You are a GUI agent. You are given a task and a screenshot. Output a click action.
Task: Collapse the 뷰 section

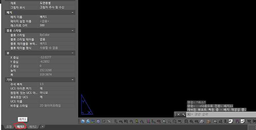click(x=72, y=53)
